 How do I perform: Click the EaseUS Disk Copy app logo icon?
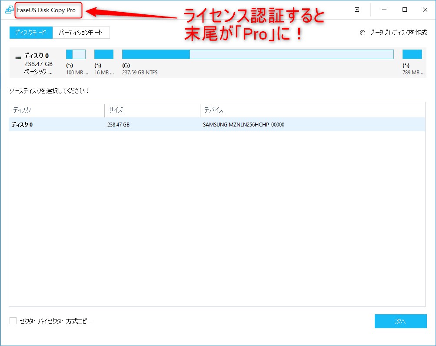coord(9,10)
